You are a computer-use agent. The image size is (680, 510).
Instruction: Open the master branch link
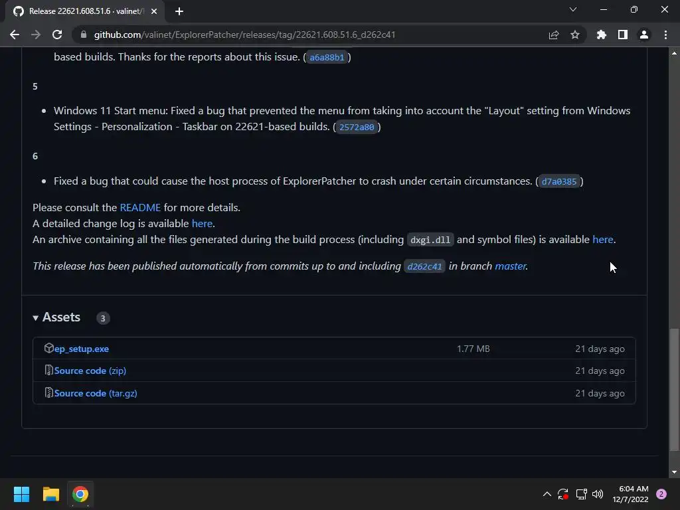[511, 266]
